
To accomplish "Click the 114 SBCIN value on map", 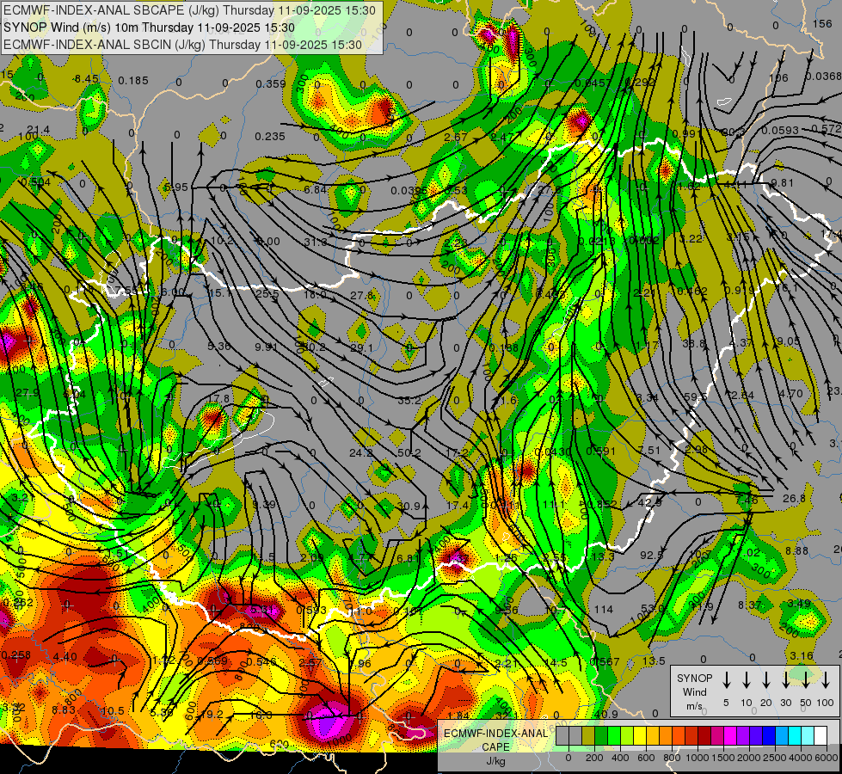I will [604, 609].
